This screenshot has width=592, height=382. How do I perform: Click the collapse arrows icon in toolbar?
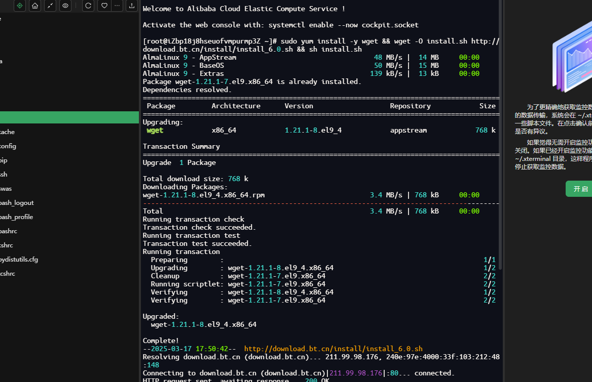[x=50, y=6]
